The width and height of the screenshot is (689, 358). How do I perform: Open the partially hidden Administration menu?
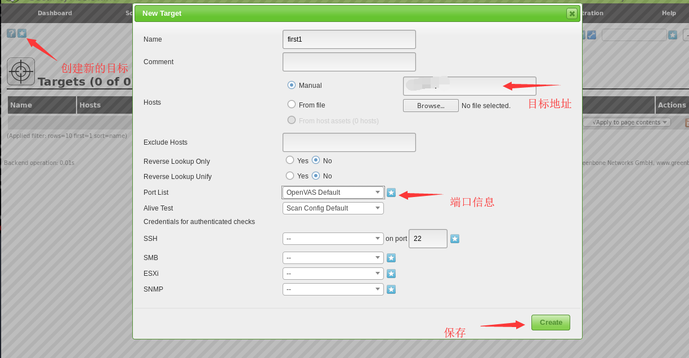click(x=592, y=13)
